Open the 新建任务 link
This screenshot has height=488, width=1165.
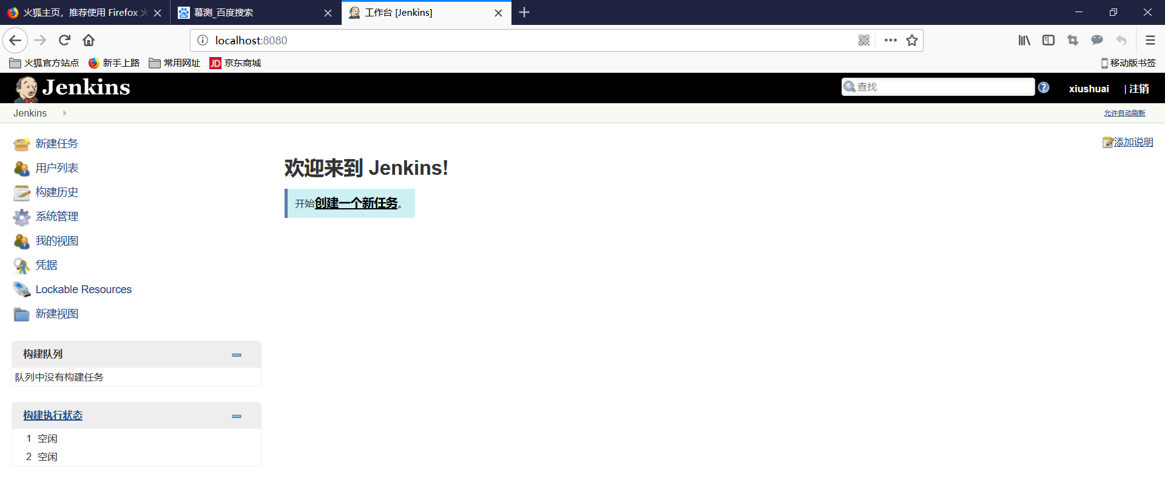click(x=57, y=144)
